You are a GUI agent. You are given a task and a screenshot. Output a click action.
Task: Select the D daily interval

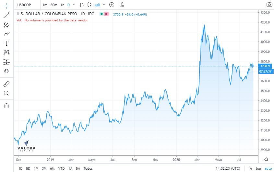click(68, 5)
